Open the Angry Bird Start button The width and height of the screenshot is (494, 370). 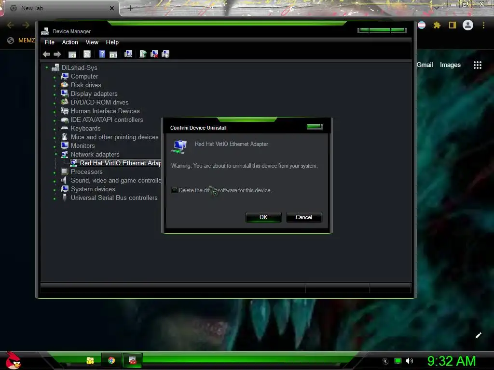13,360
